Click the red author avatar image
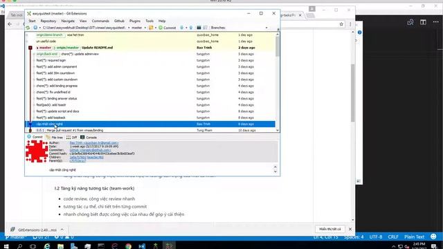443x249 pixels. (37, 151)
